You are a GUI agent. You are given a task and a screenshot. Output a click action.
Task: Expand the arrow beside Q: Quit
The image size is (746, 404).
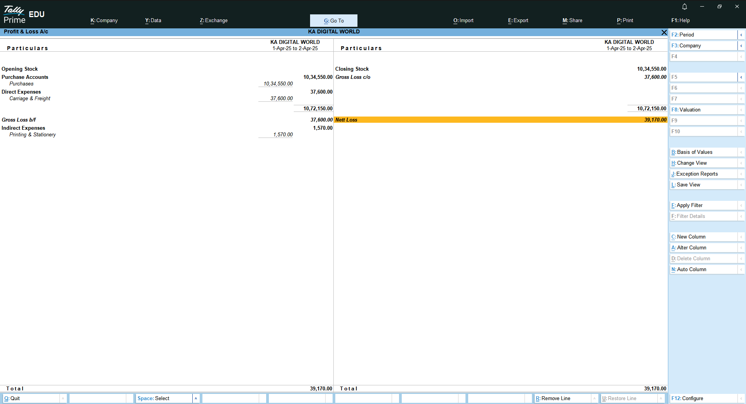pyautogui.click(x=63, y=399)
